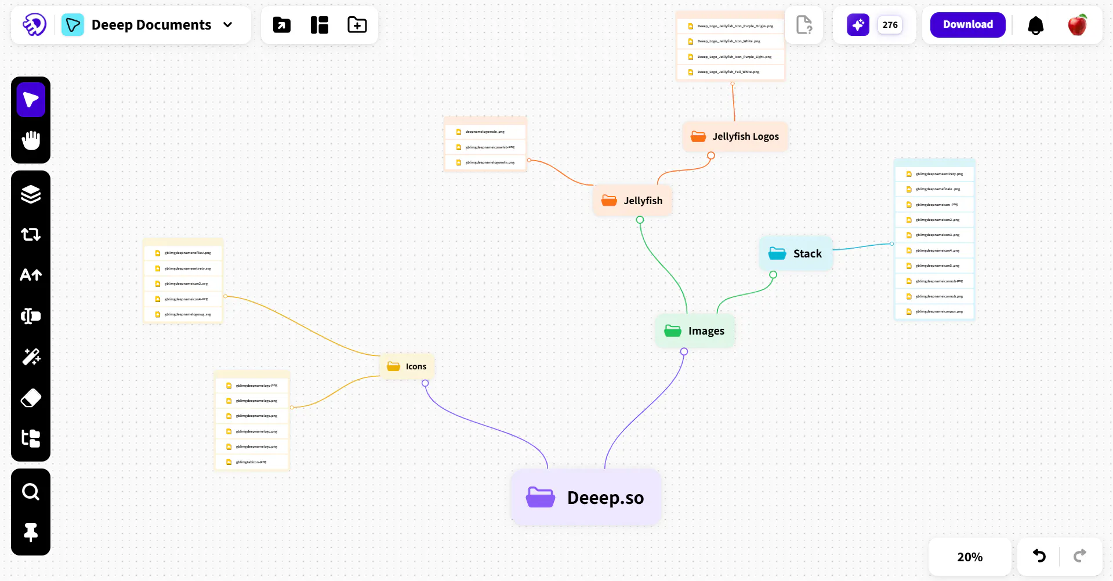The width and height of the screenshot is (1113, 581).
Task: Open the folder tree structure tool
Action: [31, 438]
